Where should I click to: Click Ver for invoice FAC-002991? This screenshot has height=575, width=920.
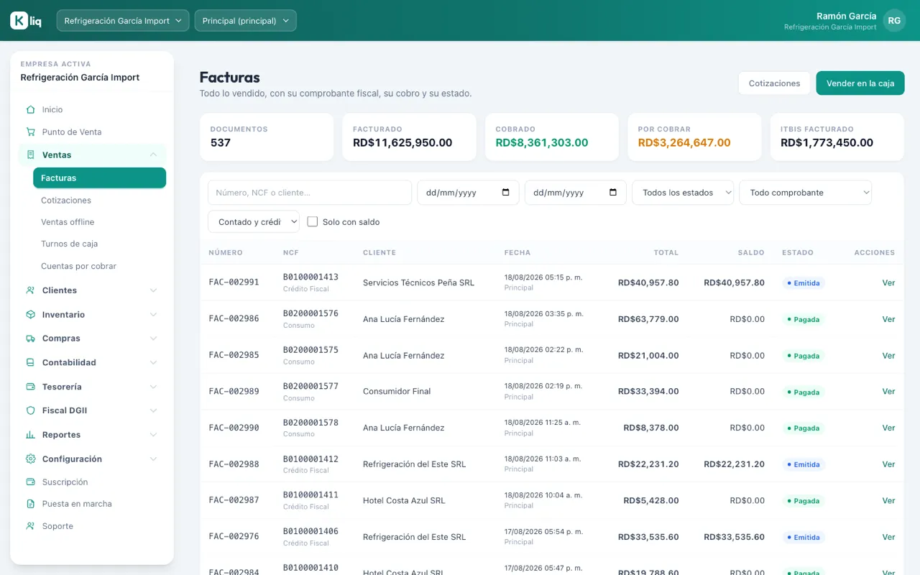point(888,283)
